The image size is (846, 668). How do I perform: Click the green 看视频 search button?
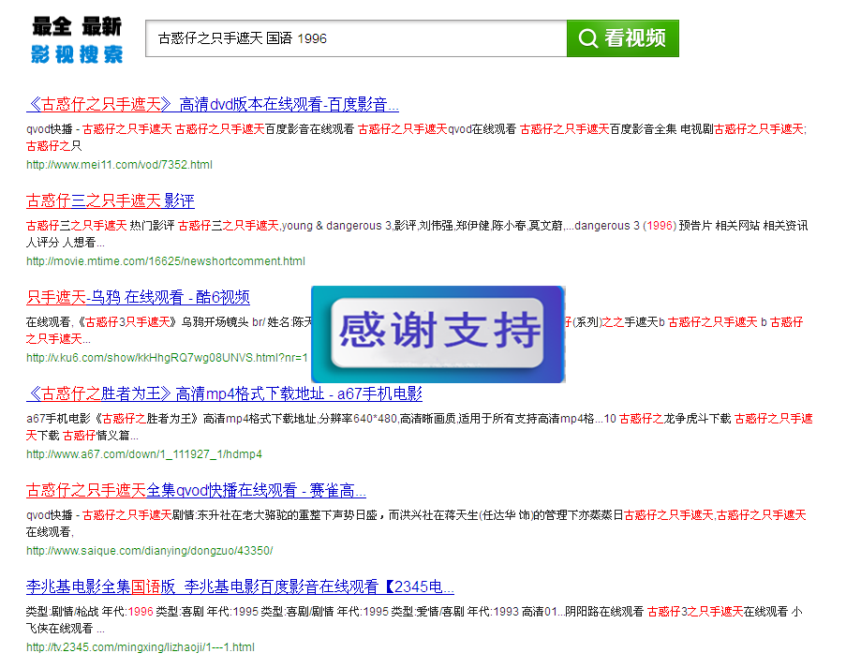point(623,38)
